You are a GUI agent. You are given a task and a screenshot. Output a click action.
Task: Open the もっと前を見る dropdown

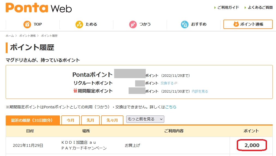tap(145, 119)
